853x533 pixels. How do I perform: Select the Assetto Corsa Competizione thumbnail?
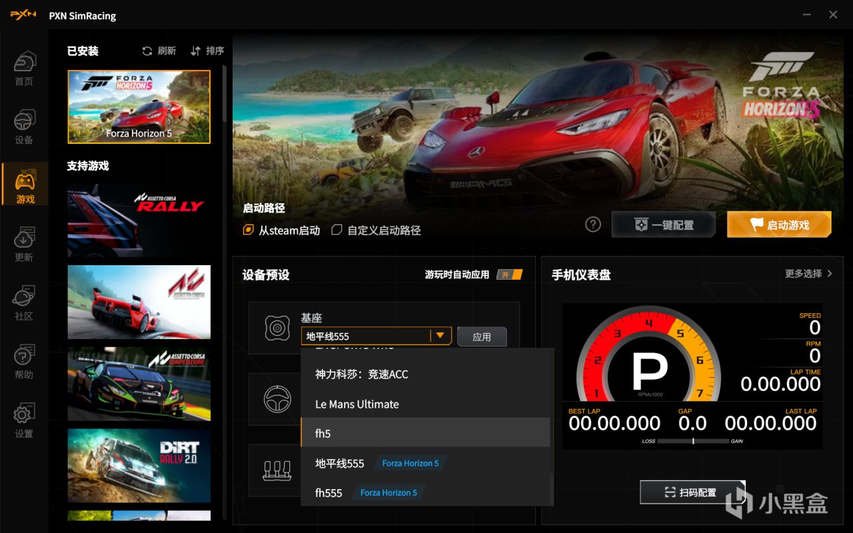[x=139, y=384]
